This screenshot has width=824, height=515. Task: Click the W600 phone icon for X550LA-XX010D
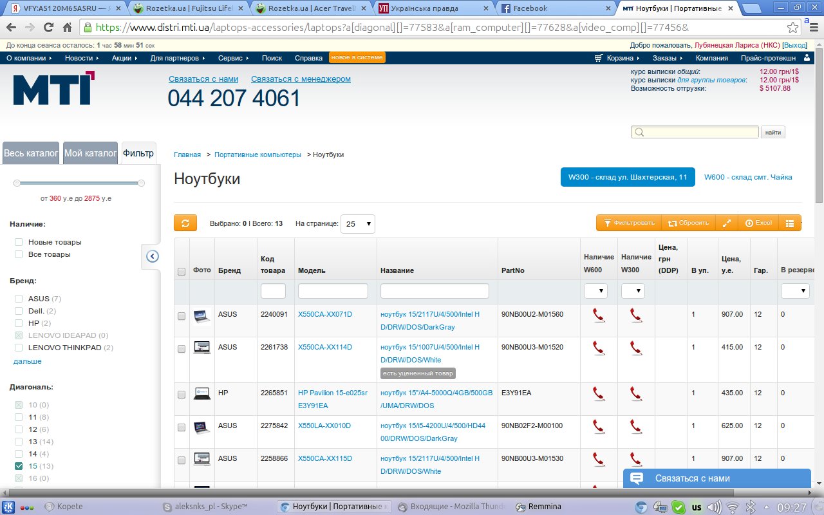click(599, 426)
